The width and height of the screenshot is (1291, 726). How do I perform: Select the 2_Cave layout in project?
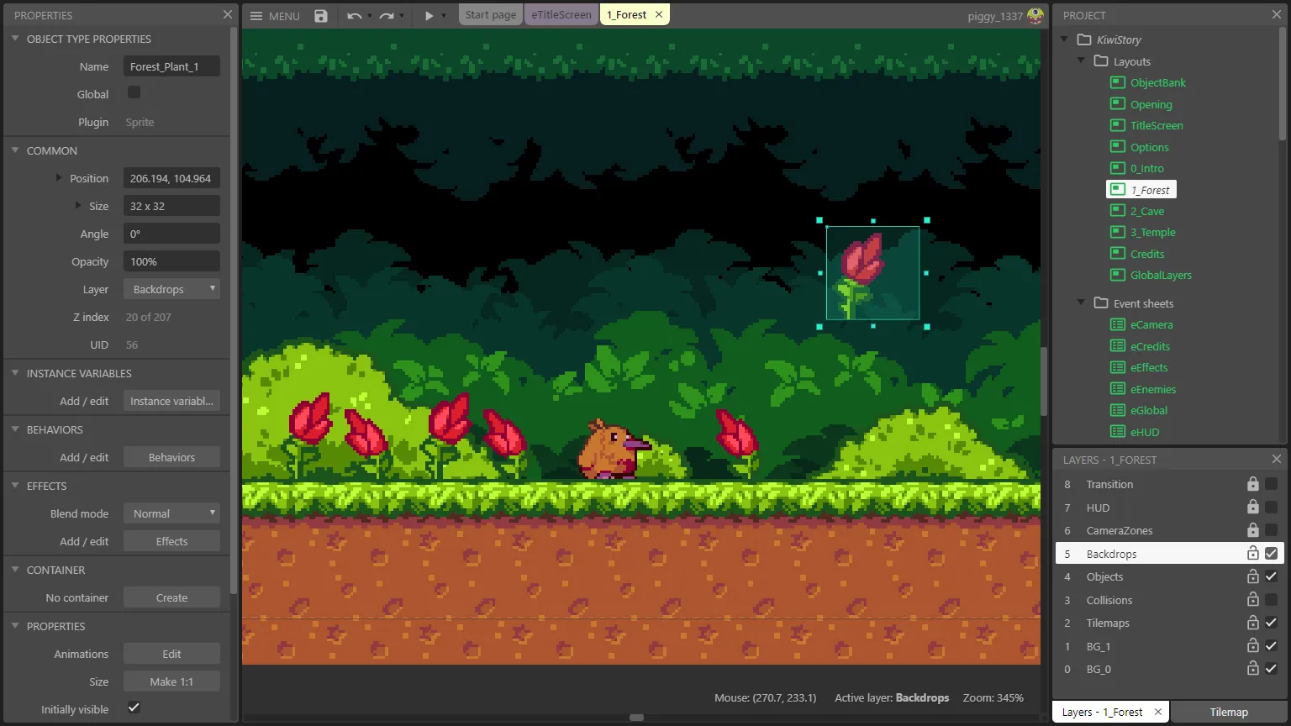(x=1146, y=212)
